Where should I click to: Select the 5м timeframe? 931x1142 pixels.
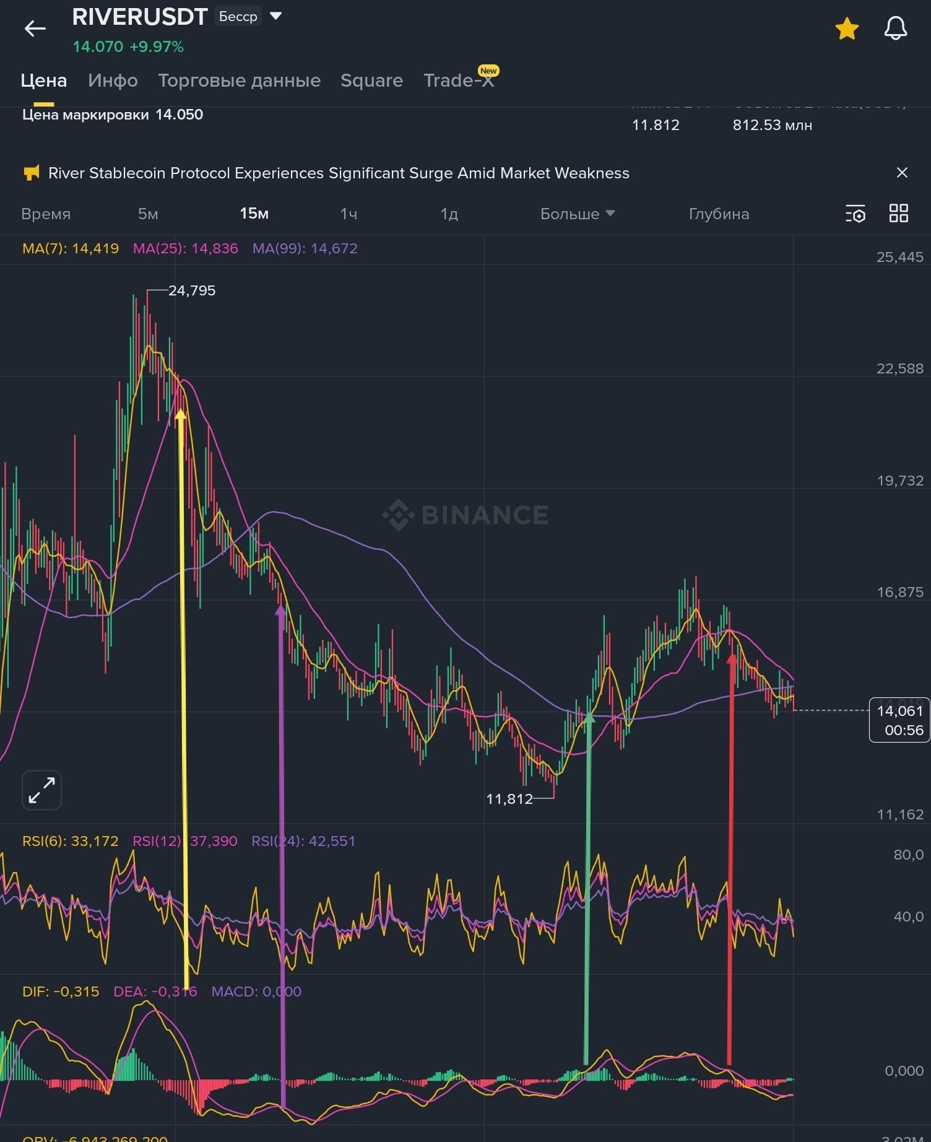[148, 214]
